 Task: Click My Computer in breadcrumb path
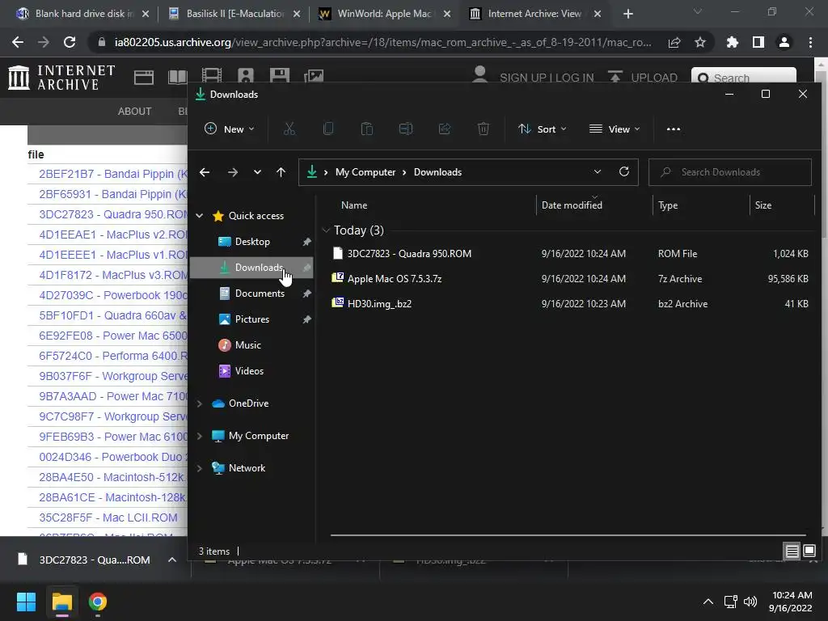click(365, 172)
